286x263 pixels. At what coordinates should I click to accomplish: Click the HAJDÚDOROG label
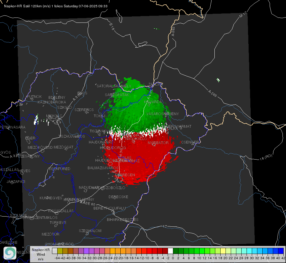[113, 148]
